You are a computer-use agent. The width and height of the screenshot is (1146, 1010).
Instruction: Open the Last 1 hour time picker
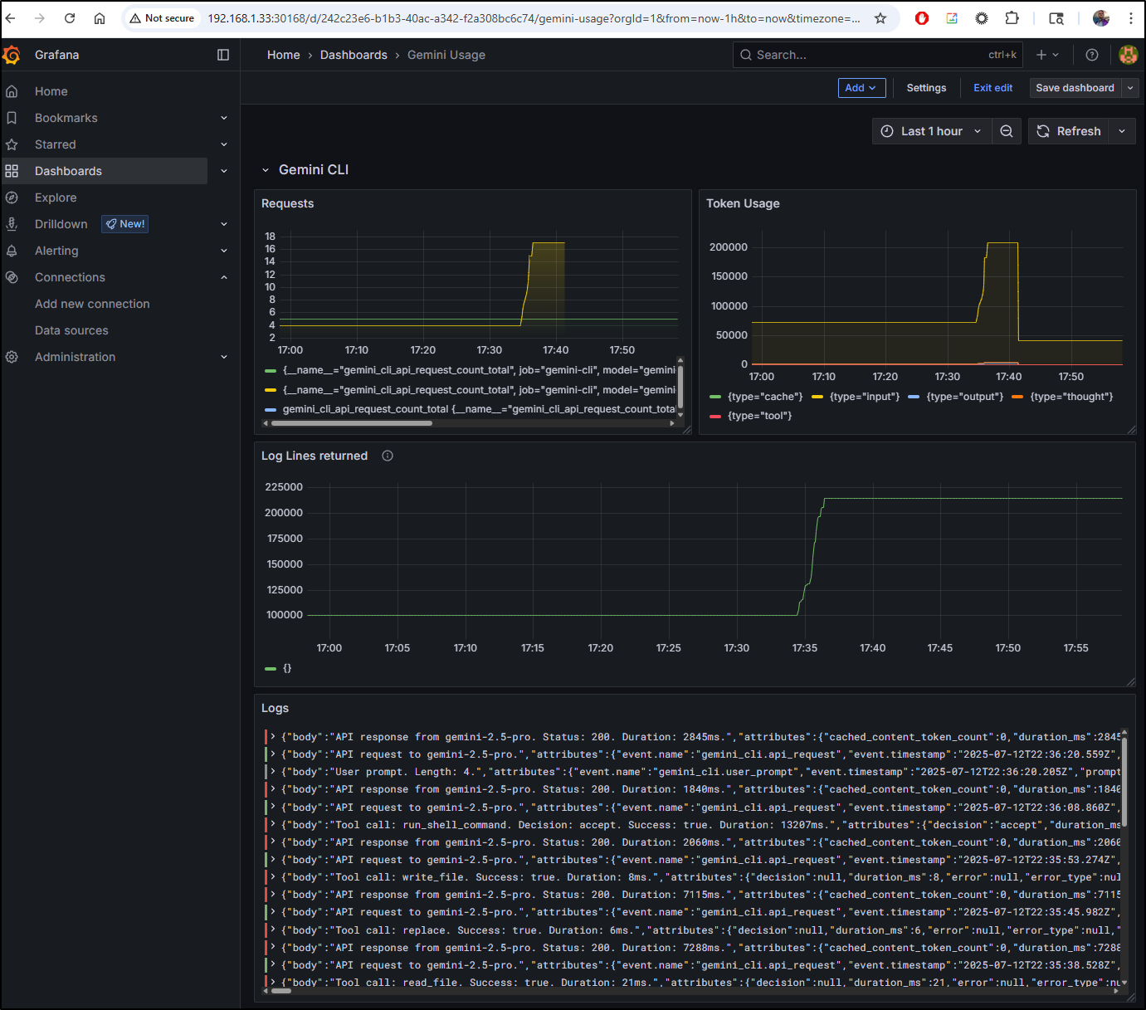[932, 131]
